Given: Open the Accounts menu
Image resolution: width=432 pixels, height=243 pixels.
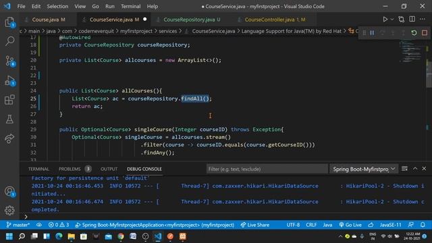Looking at the screenshot, I should click(9, 192).
